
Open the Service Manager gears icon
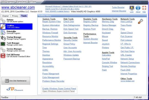tap(3, 50)
